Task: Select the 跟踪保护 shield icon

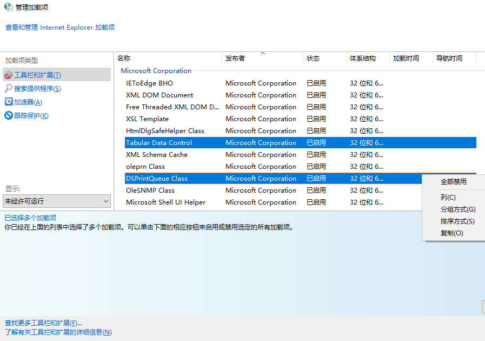Action: point(8,115)
